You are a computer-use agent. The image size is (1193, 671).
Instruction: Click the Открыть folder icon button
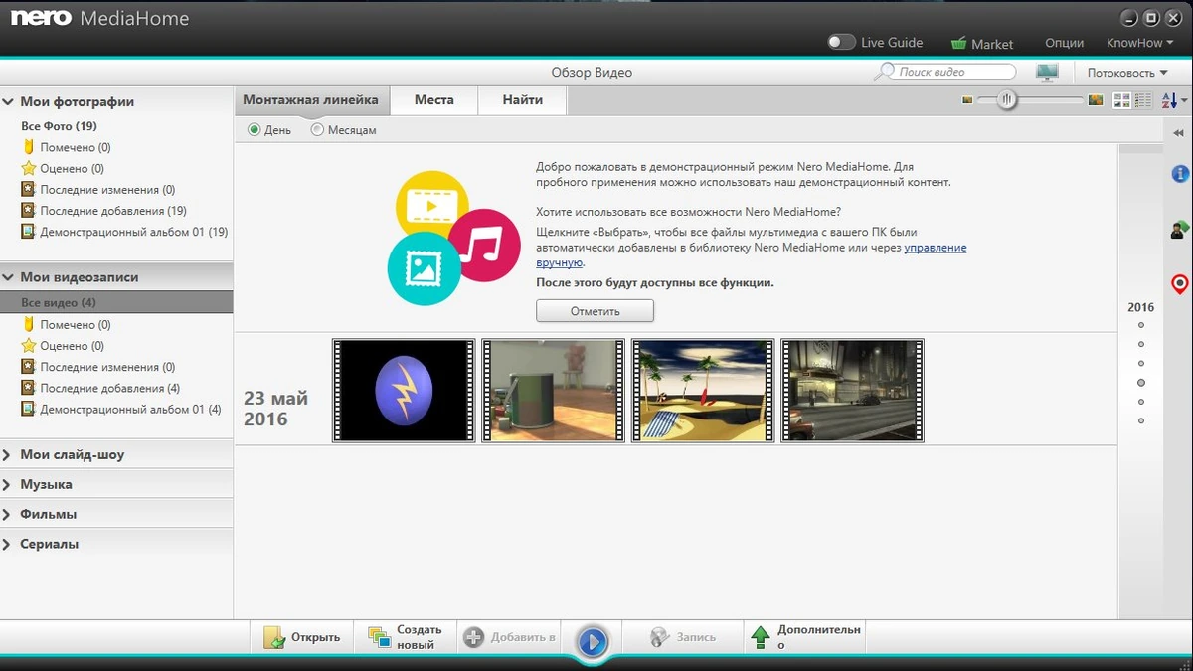302,637
